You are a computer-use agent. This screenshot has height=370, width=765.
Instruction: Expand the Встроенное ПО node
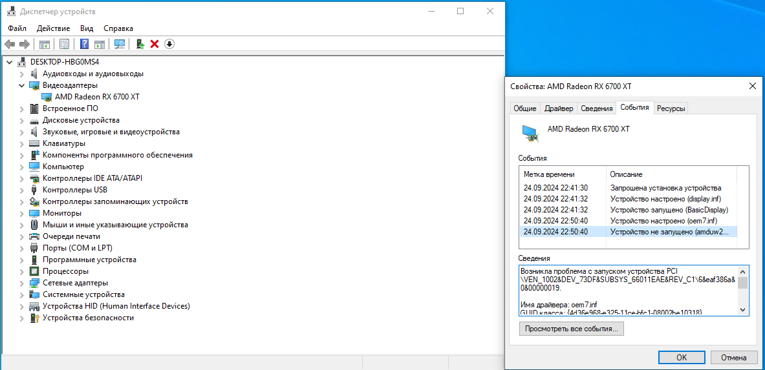[x=21, y=108]
